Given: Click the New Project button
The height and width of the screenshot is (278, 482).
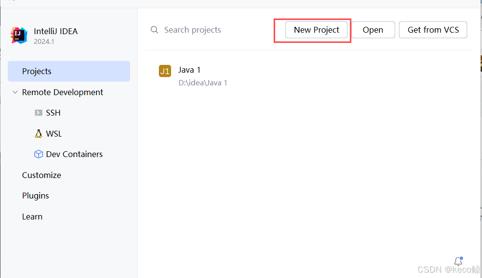Looking at the screenshot, I should coord(316,30).
